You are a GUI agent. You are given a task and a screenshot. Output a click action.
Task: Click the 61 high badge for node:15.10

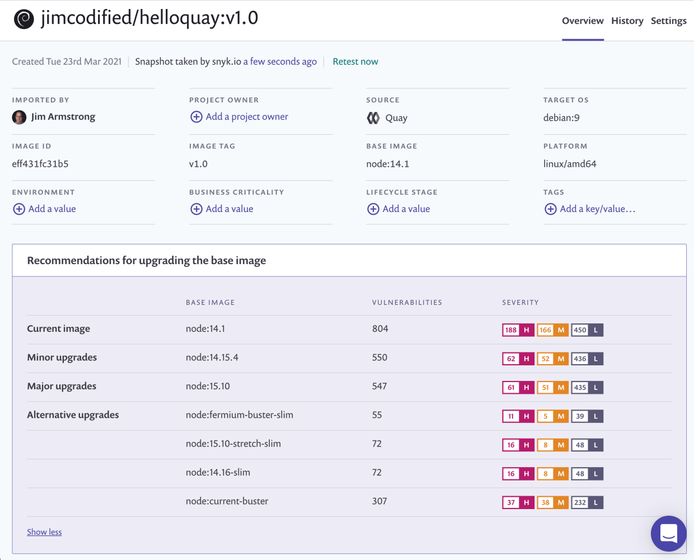(x=518, y=388)
